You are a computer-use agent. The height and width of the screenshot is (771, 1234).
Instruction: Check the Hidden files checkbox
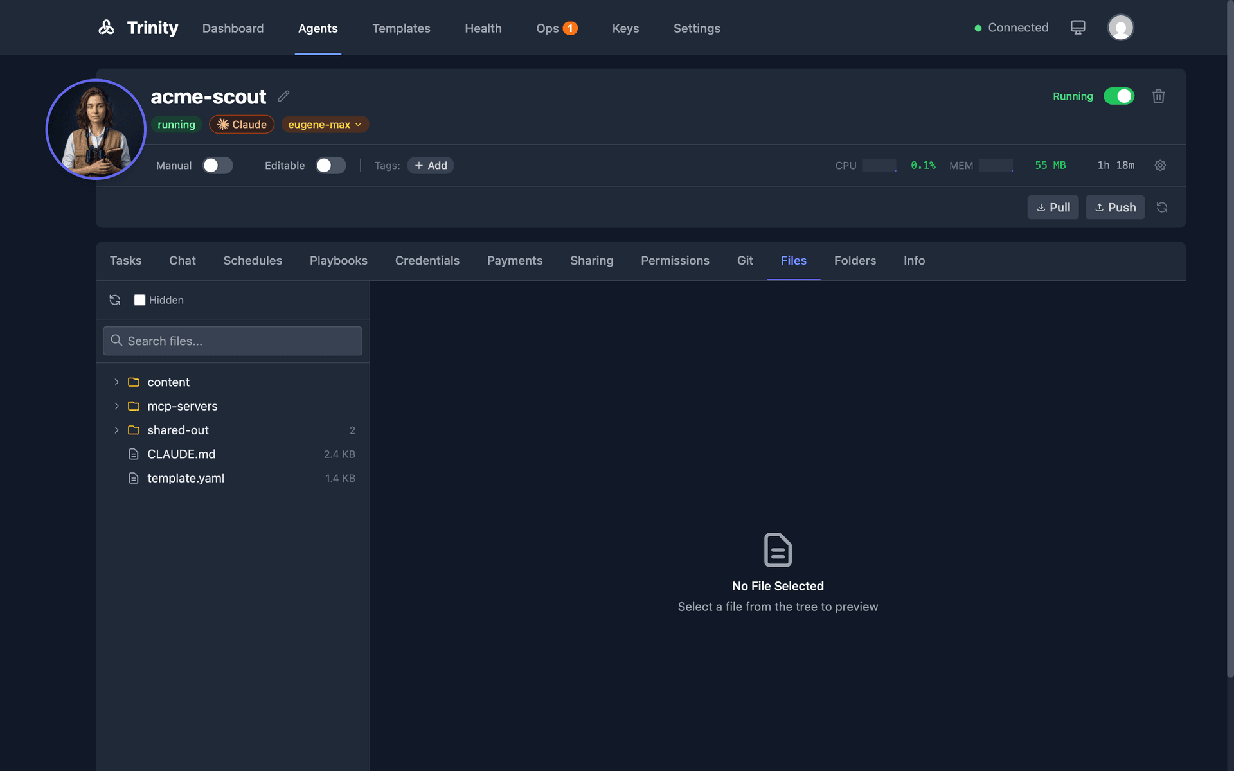[x=139, y=299]
